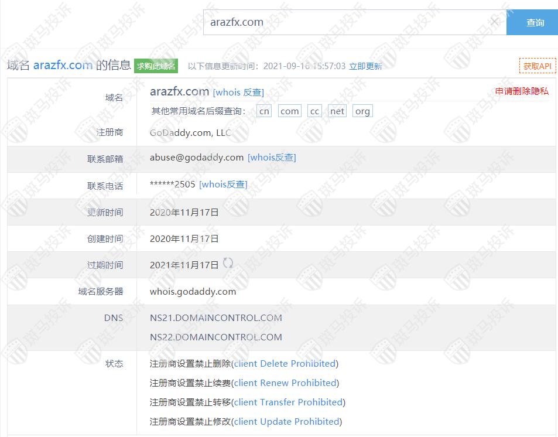Open client Update Prohibited status link
The width and height of the screenshot is (558, 437).
tap(286, 421)
